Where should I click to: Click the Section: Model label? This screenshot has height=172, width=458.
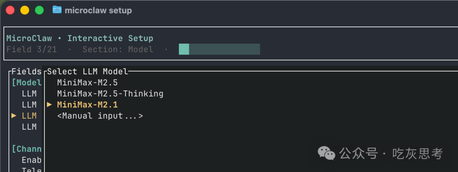click(118, 49)
